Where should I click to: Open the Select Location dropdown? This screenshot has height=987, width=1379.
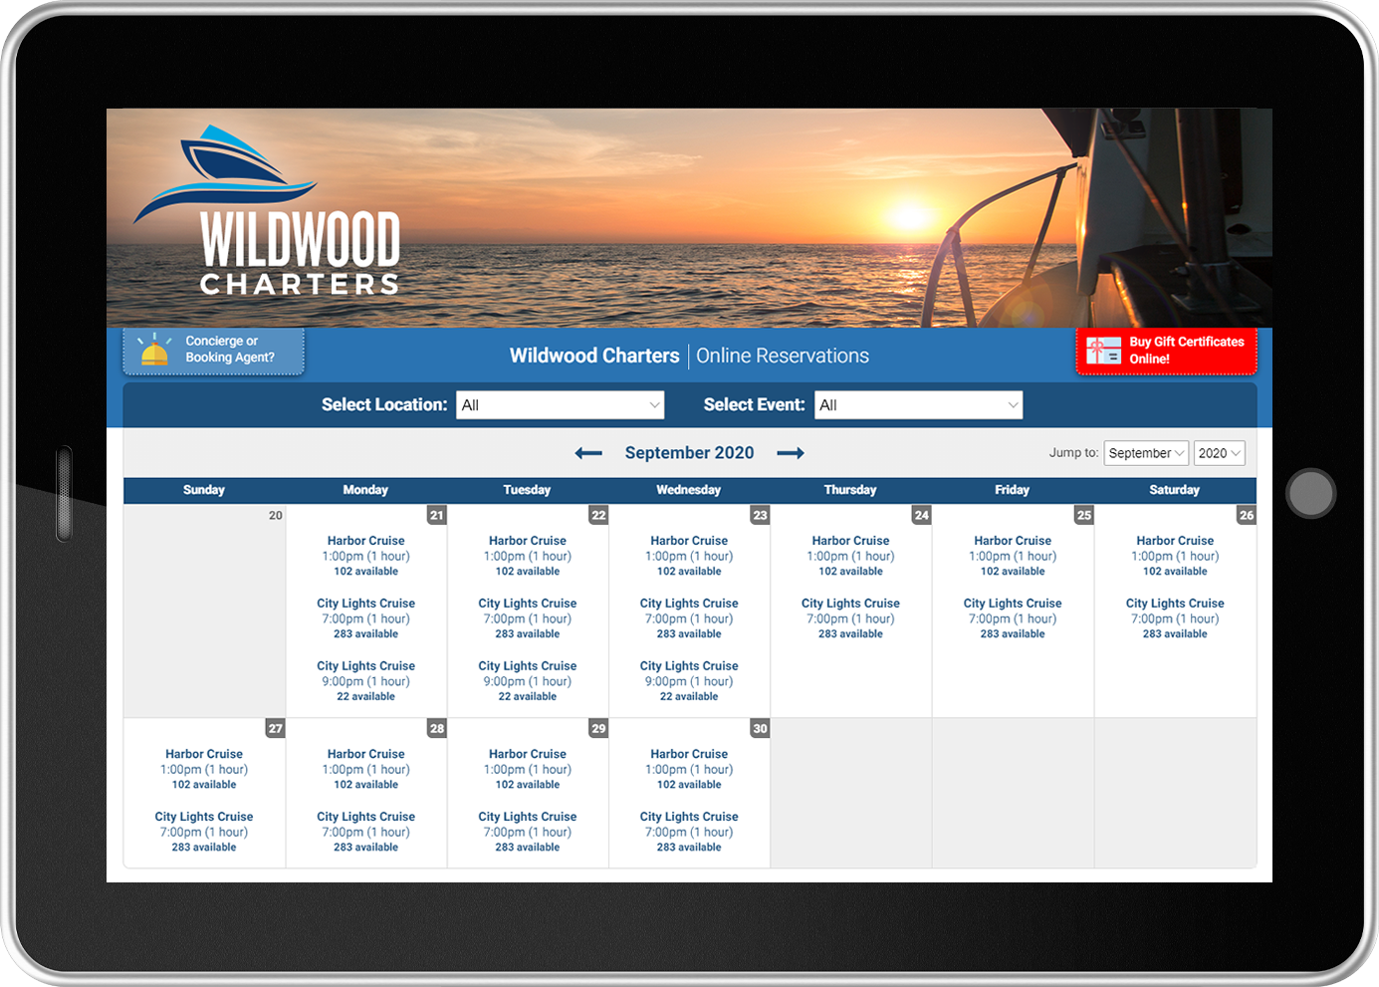[560, 405]
